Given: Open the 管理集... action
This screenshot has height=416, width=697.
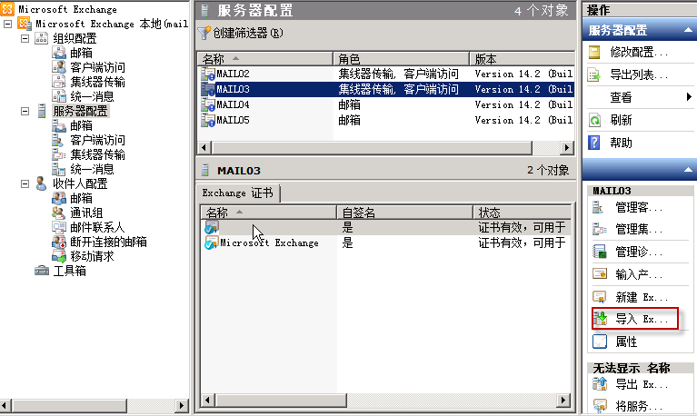Looking at the screenshot, I should pyautogui.click(x=638, y=229).
